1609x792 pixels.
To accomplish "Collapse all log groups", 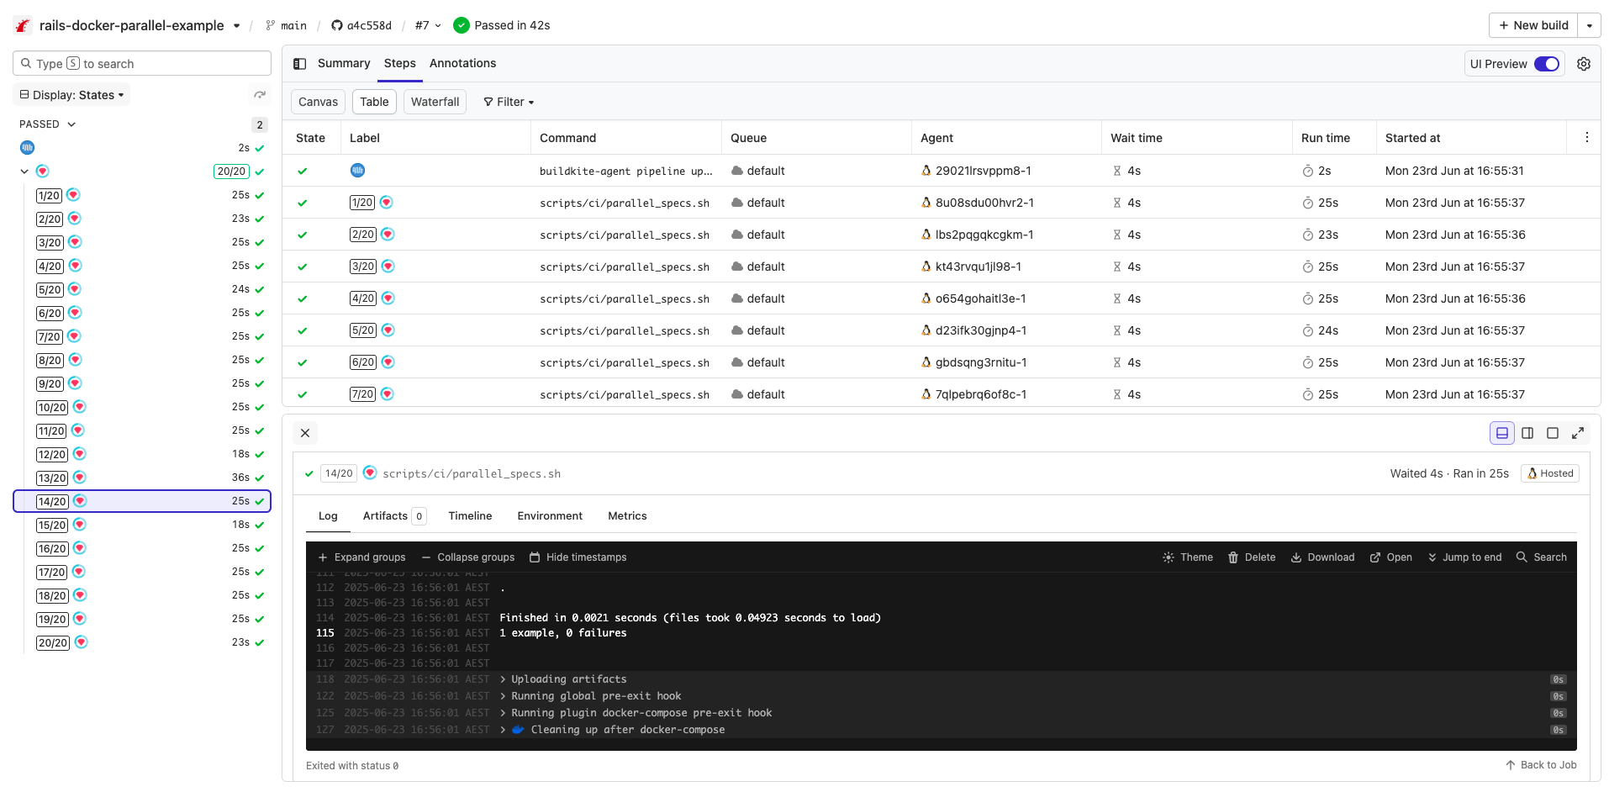I will click(x=468, y=557).
